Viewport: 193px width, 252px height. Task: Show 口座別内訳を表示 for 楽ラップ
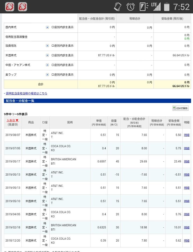(62, 75)
